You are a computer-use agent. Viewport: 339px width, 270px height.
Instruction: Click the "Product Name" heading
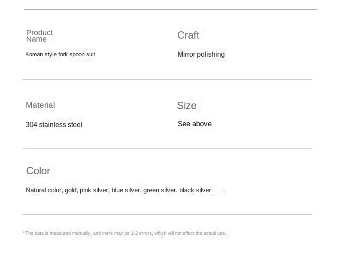39,36
